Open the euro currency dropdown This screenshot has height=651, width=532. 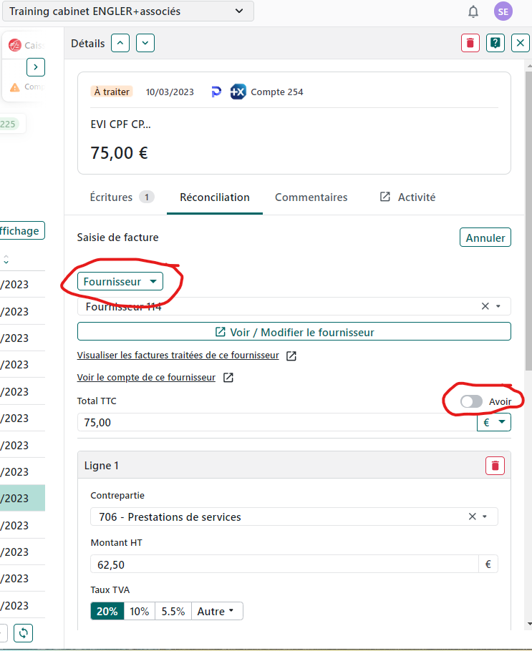click(494, 423)
